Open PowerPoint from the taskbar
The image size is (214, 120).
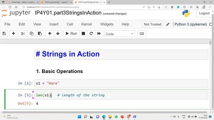pos(122,117)
